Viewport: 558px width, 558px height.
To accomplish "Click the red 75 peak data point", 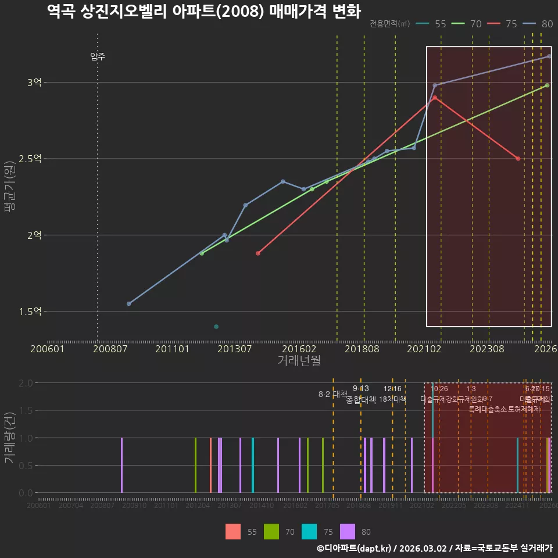I will point(435,98).
